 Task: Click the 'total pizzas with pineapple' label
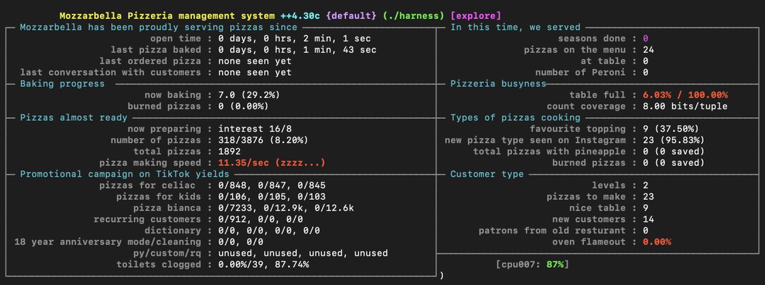(548, 152)
